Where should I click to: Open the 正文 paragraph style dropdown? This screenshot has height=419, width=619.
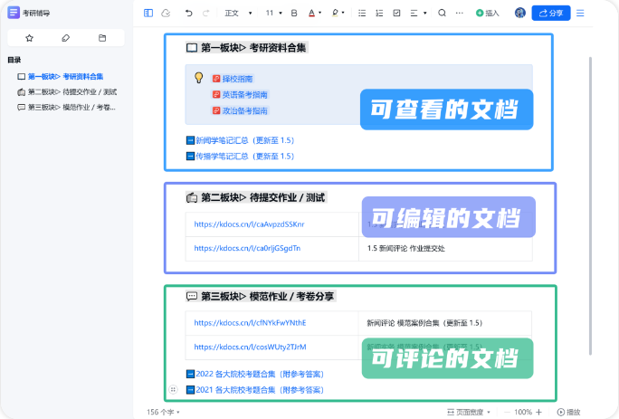coord(235,14)
